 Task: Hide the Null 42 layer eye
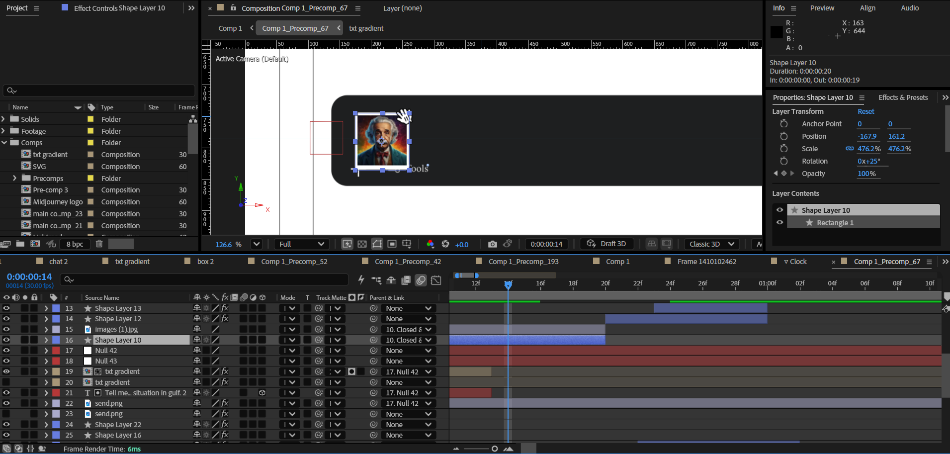6,351
